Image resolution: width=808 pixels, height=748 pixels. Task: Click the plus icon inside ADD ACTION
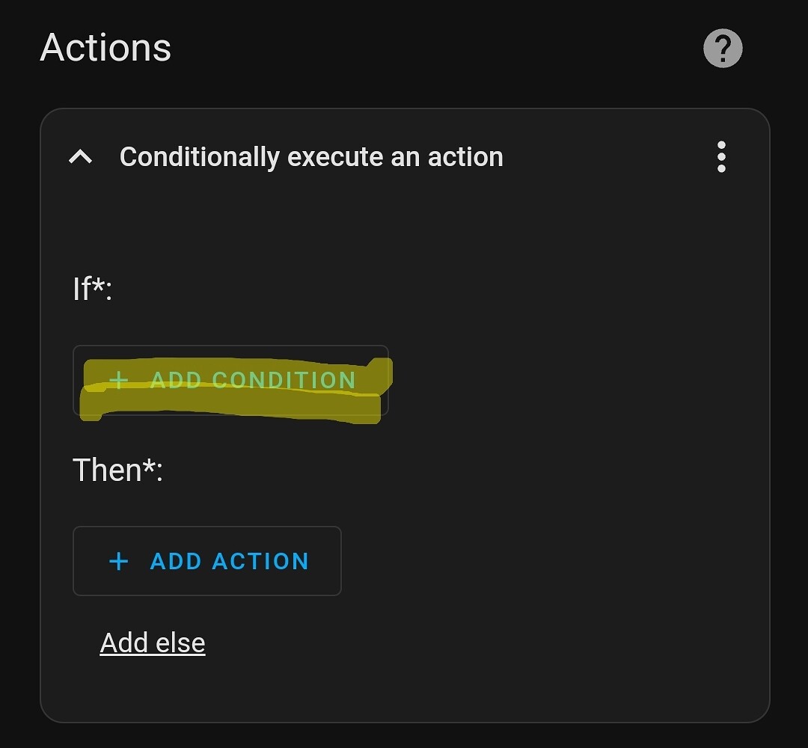coord(118,561)
